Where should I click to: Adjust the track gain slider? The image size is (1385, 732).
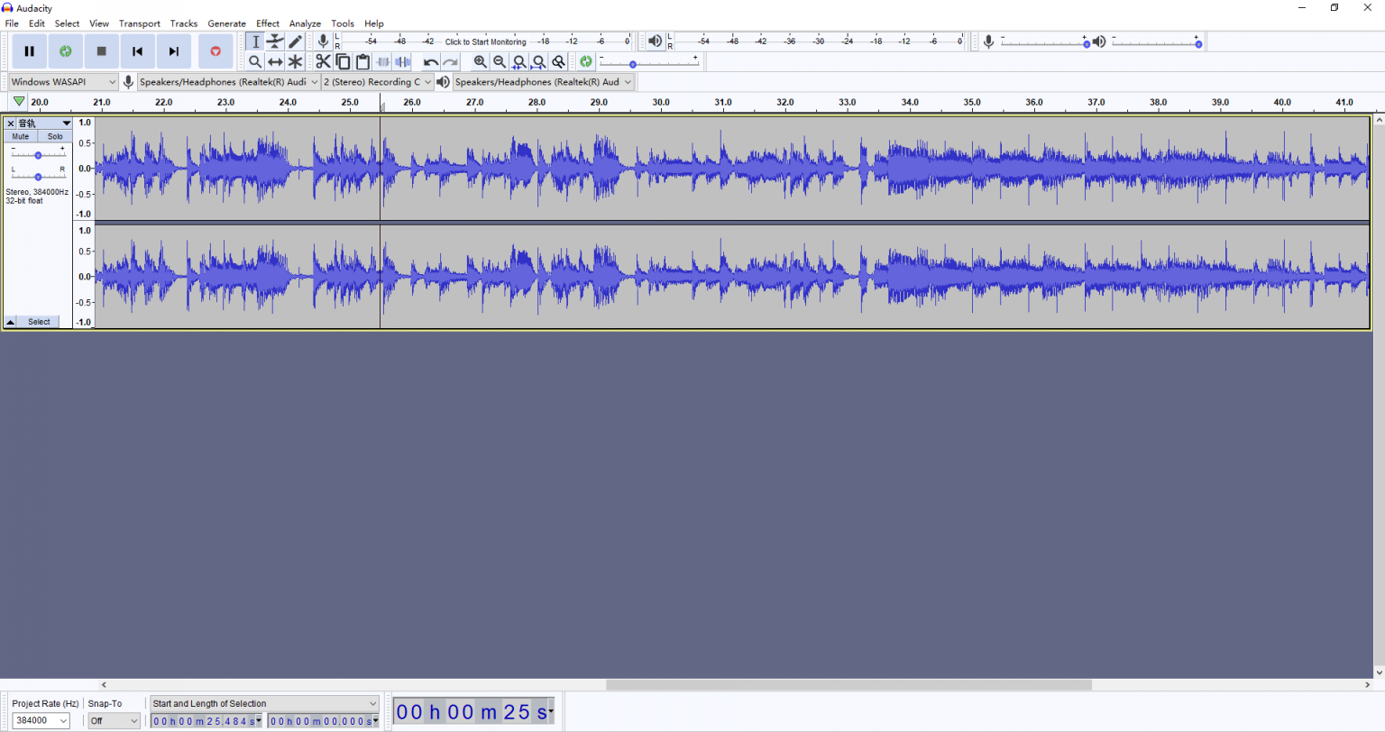click(x=38, y=154)
